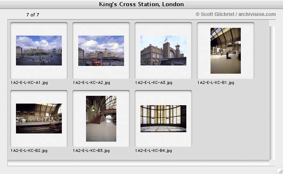Viewport: 283px width, 174px height.
Task: Click the vertical scrollbar track
Action: [272, 93]
